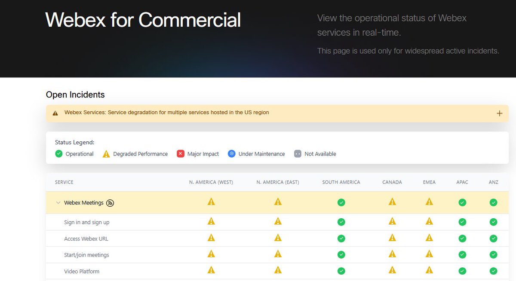Click Video Platform South America status icon

341,271
